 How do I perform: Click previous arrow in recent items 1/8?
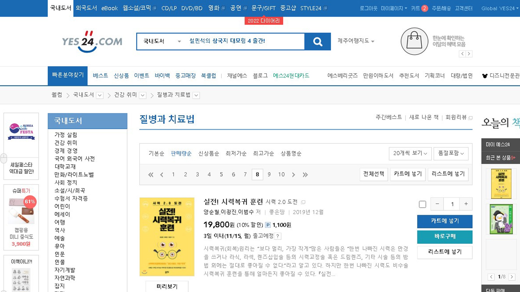pyautogui.click(x=491, y=277)
